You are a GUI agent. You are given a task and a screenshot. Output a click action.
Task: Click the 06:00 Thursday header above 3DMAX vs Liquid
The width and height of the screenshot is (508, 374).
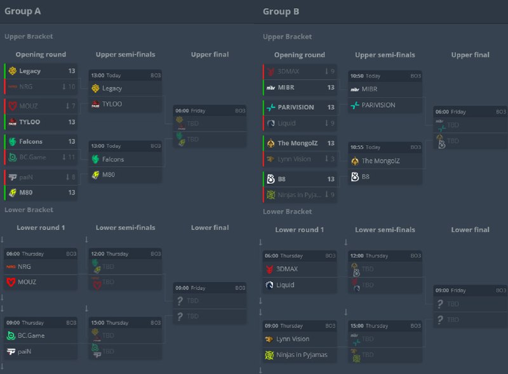(x=300, y=256)
